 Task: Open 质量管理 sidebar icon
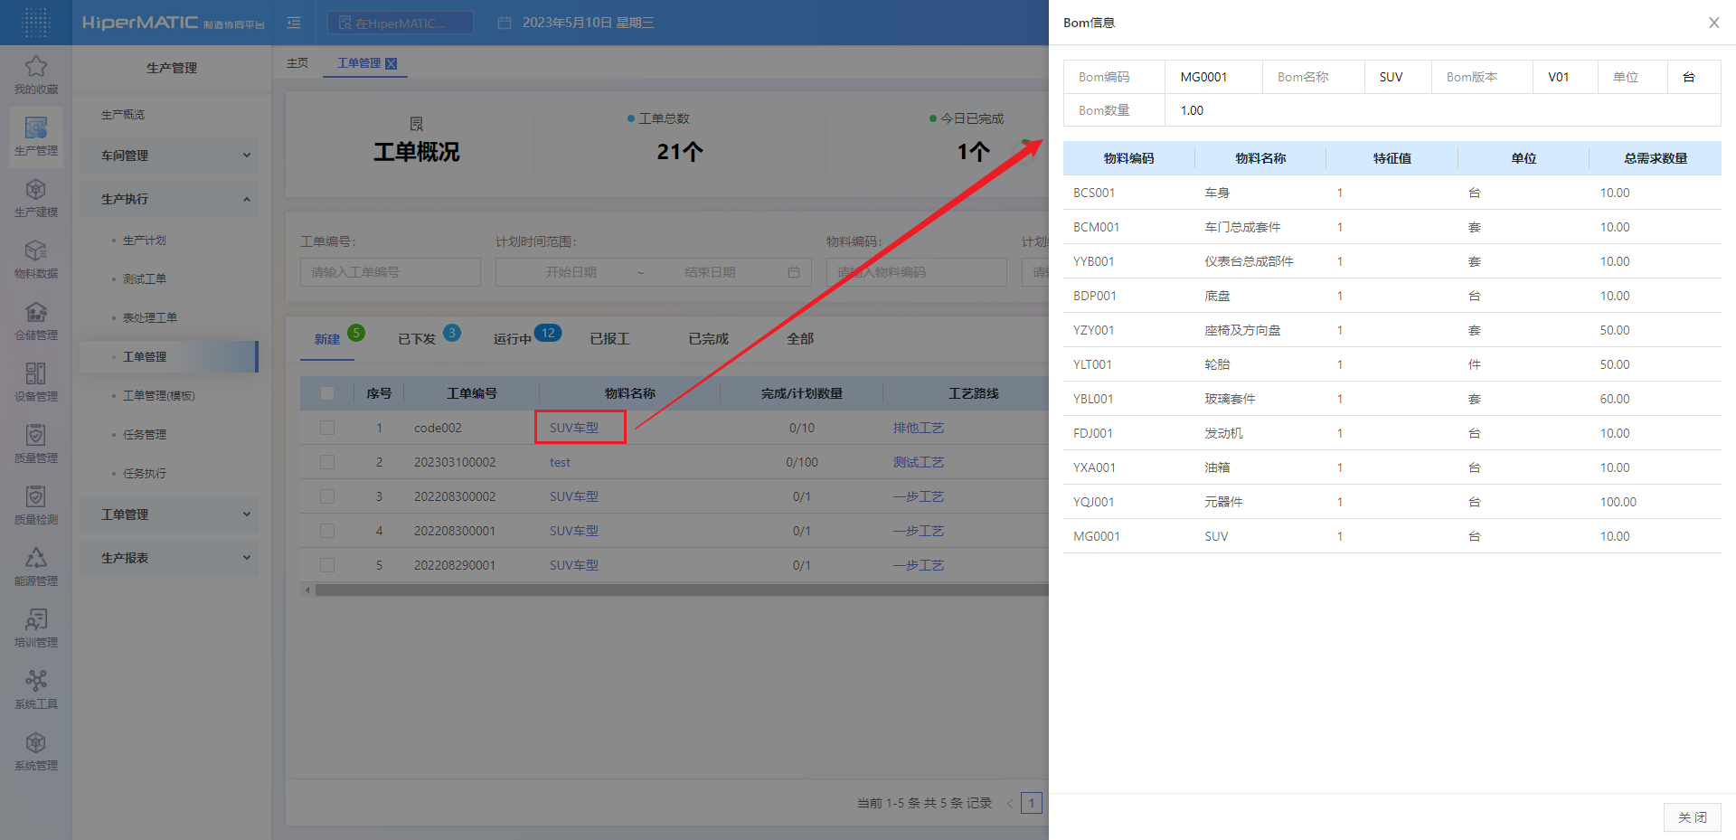[x=36, y=435]
